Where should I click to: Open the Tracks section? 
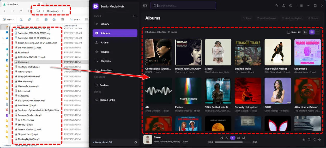click(115, 52)
